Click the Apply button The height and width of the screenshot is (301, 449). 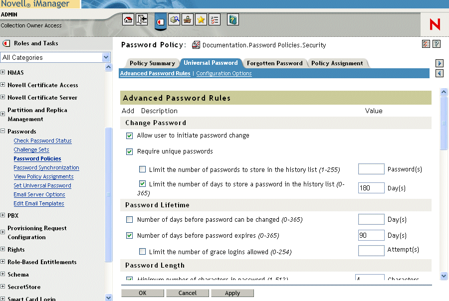coord(232,293)
